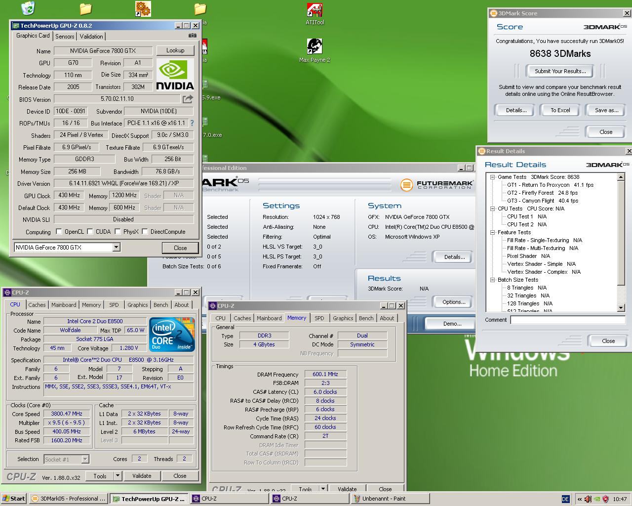Viewport: 632px width, 506px height.
Task: Click the GPU-Z screenshot camera icon
Action: [x=193, y=36]
